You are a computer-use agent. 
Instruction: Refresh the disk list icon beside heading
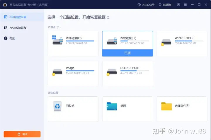pos(108,18)
